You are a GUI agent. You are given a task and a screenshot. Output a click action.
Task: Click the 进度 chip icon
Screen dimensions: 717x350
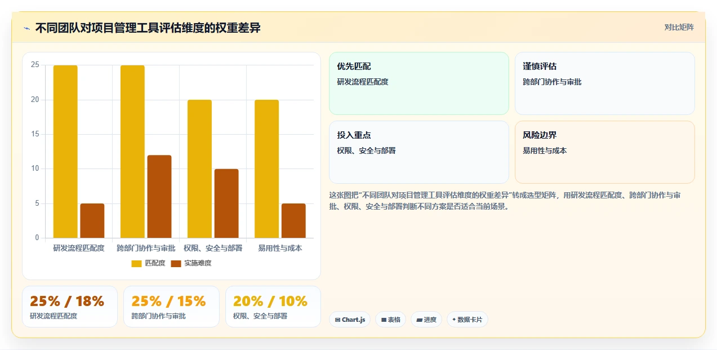(420, 320)
